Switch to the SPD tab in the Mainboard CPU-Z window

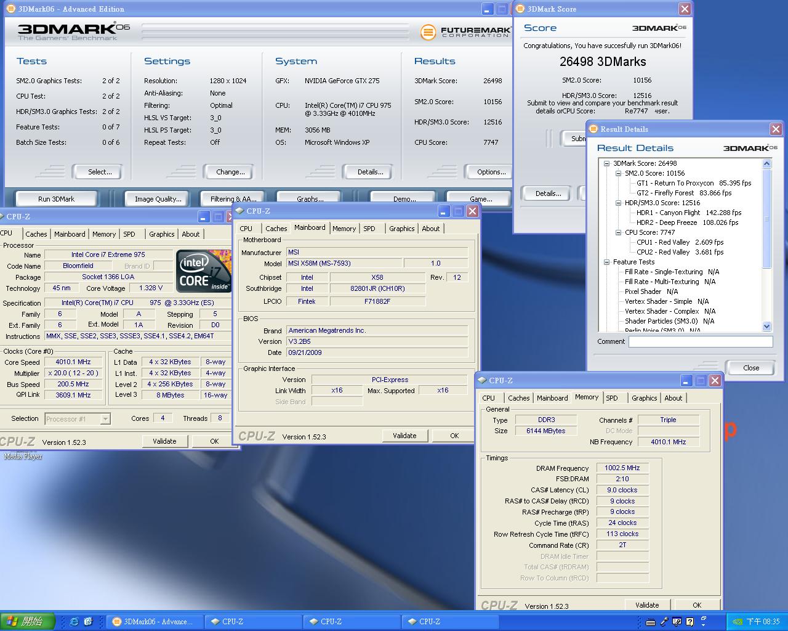point(369,228)
